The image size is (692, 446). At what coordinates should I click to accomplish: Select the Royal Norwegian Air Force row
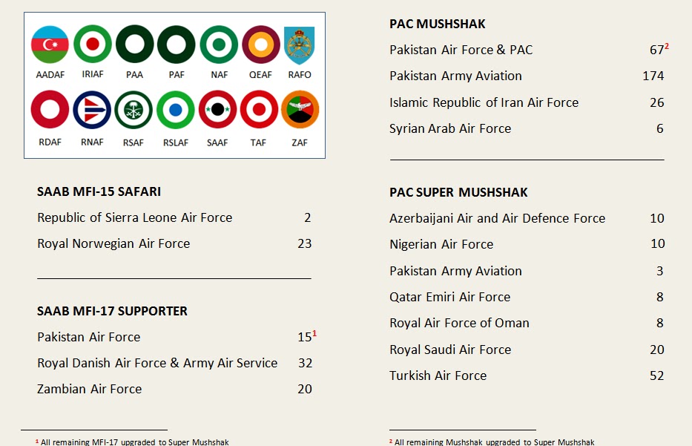click(174, 243)
